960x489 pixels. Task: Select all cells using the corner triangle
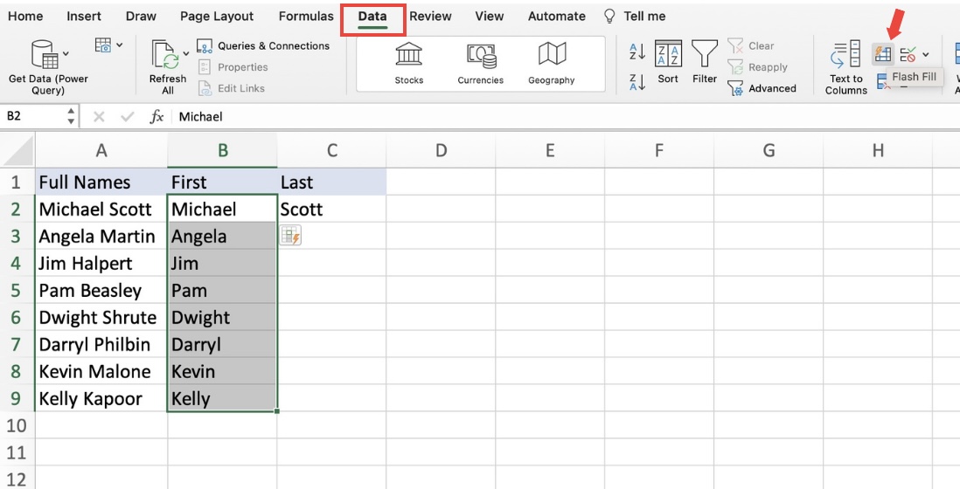[x=18, y=151]
